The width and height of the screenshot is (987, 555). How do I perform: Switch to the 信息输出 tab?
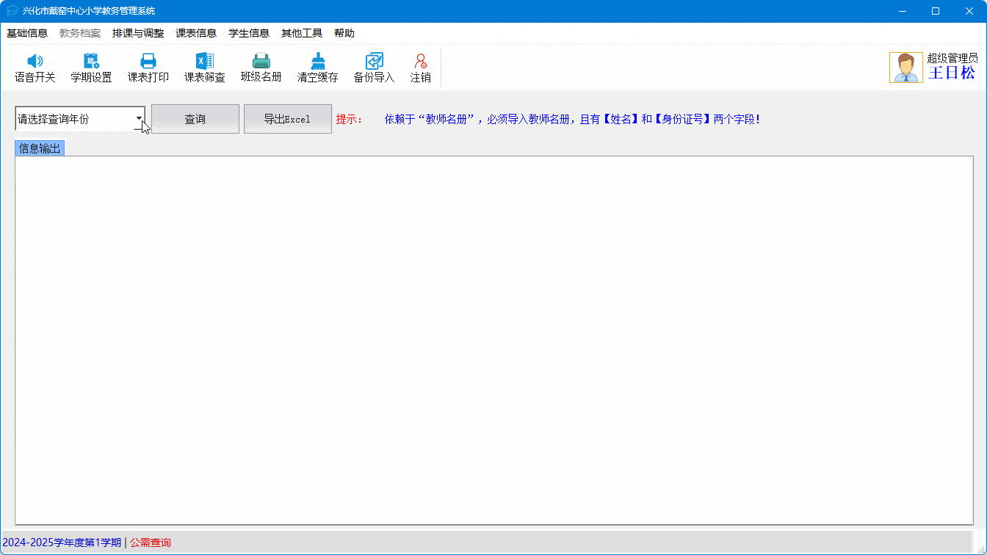point(40,148)
